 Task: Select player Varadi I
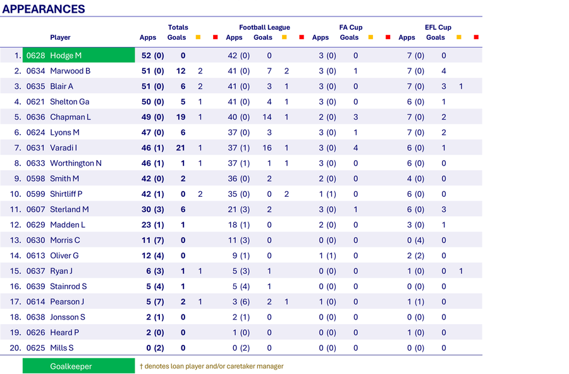(x=63, y=148)
